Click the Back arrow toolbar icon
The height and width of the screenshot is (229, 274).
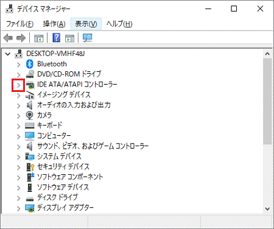pos(8,38)
